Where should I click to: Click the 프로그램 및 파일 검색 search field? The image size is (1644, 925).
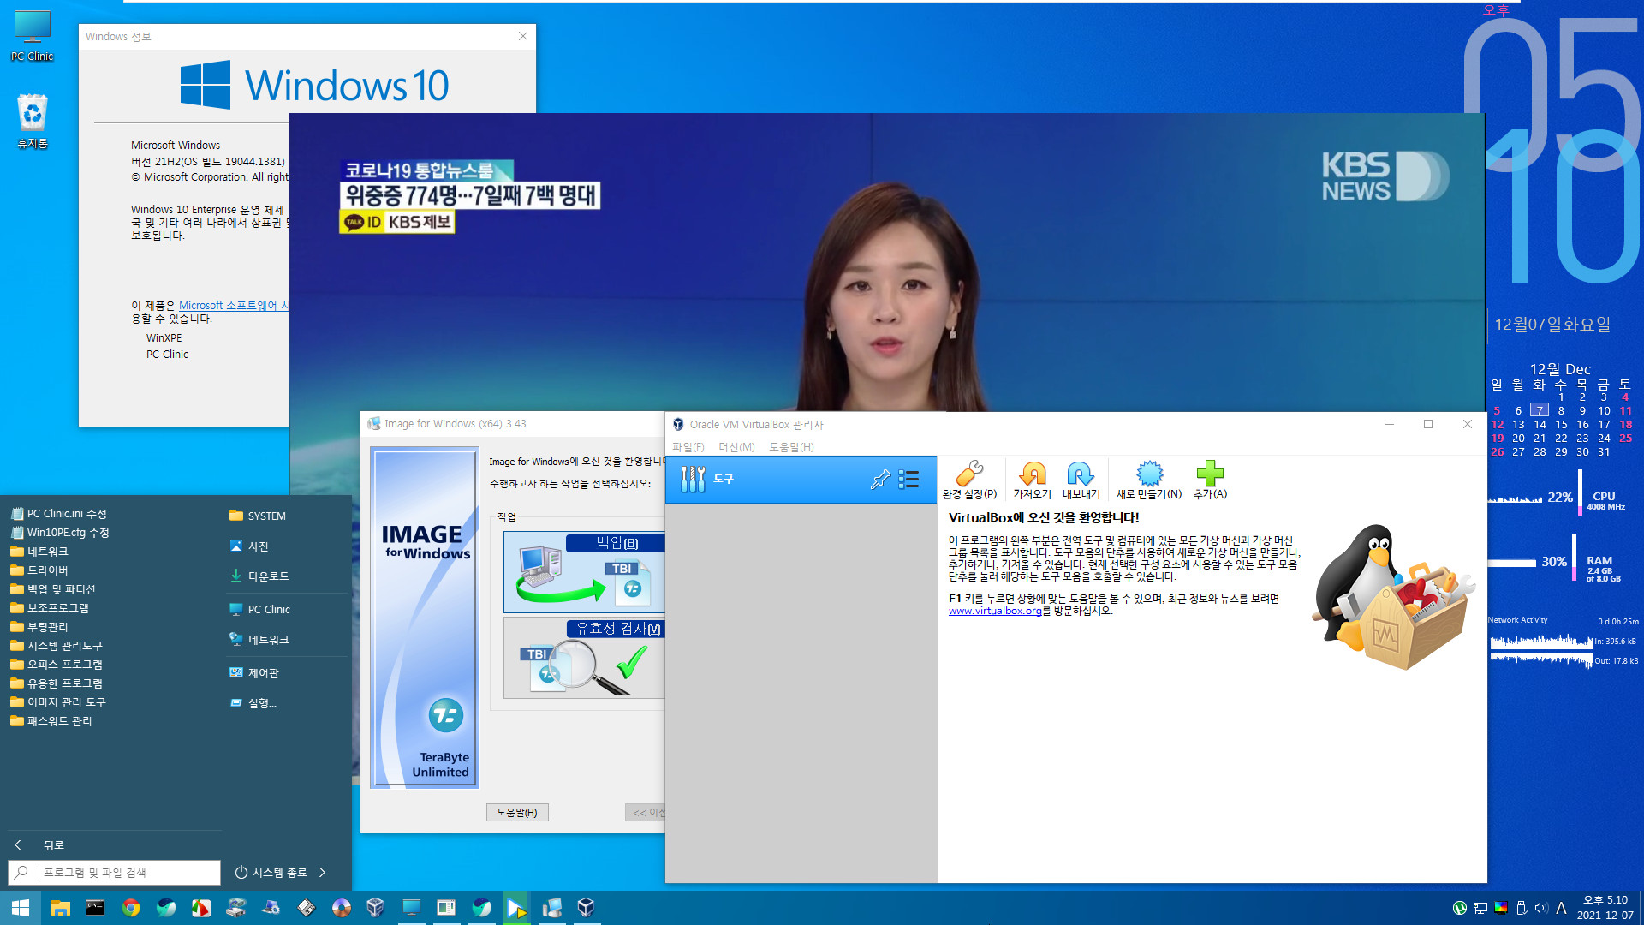coord(115,872)
